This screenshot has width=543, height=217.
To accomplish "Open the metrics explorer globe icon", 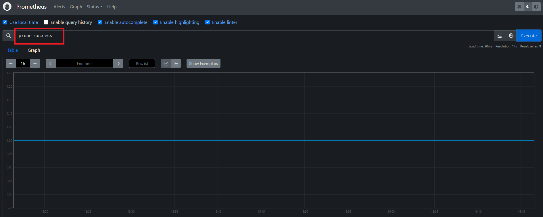I will point(511,36).
